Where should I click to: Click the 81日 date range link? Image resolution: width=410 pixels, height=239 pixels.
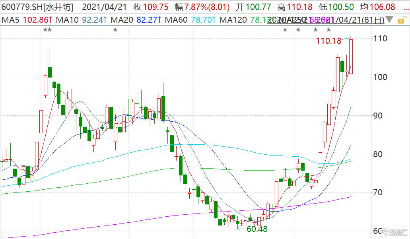point(326,20)
